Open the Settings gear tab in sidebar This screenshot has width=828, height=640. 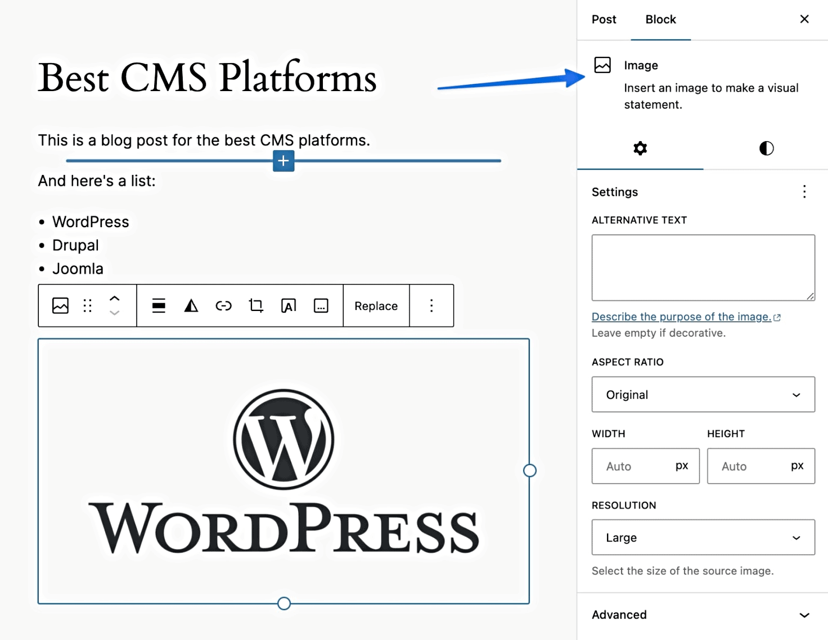click(x=640, y=148)
